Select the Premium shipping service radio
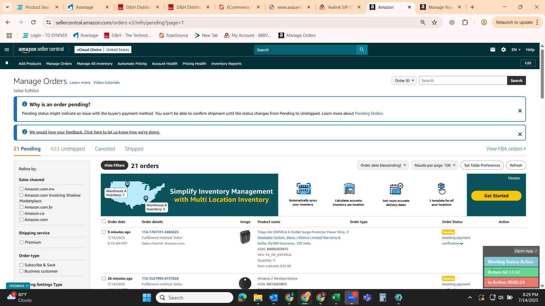Viewport: 545px width, 306px height. [x=22, y=242]
